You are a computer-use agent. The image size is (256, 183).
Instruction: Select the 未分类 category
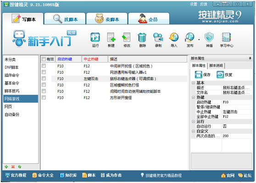(21, 60)
